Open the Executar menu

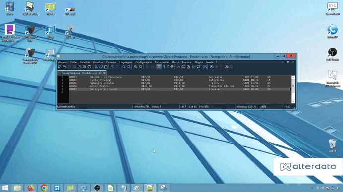pyautogui.click(x=187, y=62)
